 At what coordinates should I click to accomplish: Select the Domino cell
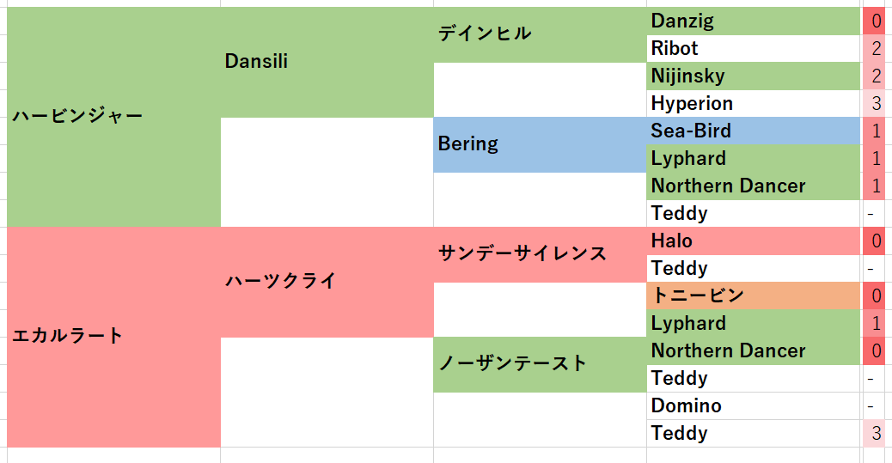pyautogui.click(x=753, y=406)
